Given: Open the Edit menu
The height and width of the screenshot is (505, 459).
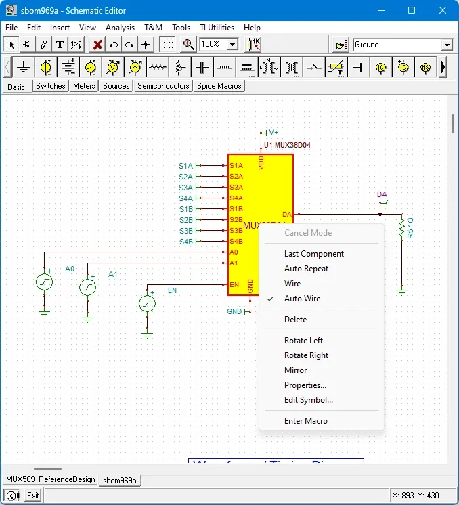Looking at the screenshot, I should click(34, 28).
